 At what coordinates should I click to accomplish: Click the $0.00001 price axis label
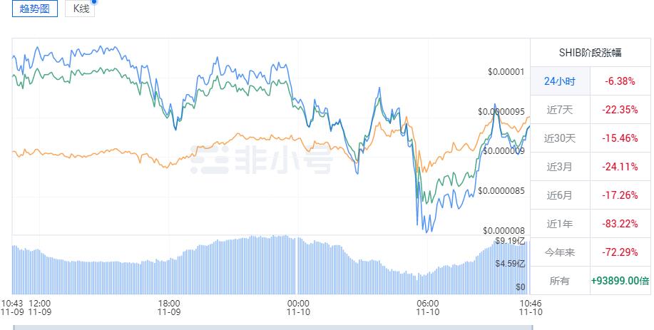(x=506, y=72)
